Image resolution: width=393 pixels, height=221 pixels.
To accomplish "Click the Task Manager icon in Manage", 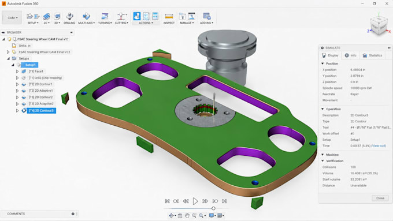I will click(192, 16).
